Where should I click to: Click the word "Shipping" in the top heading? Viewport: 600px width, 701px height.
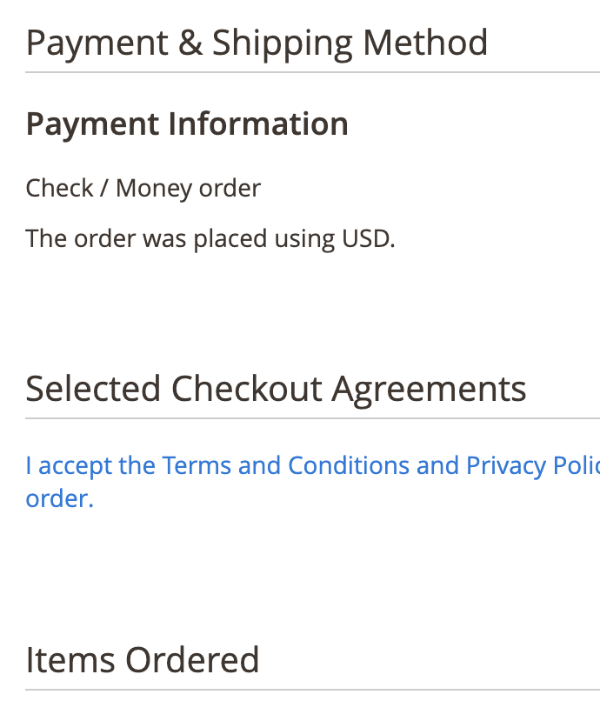coord(282,43)
